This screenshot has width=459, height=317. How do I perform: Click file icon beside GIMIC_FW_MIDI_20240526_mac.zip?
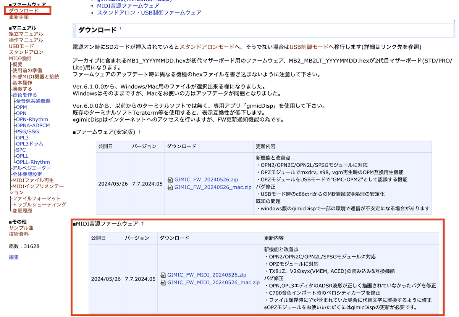pyautogui.click(x=163, y=283)
